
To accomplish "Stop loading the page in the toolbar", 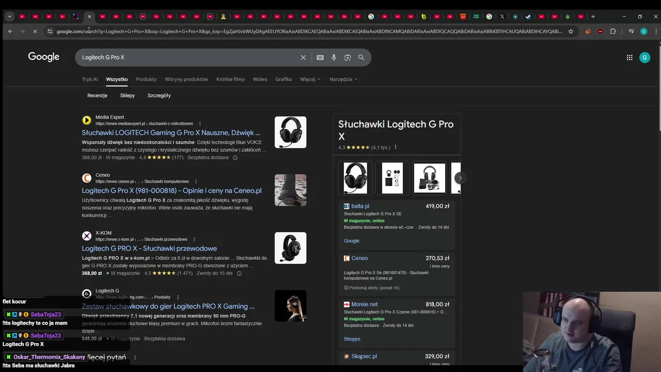I will click(x=35, y=32).
